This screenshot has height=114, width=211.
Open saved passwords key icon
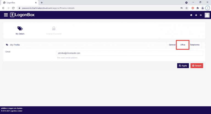point(182,8)
